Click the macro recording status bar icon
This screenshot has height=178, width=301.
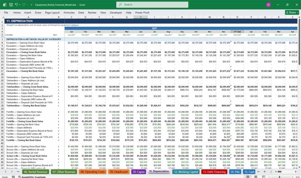pyautogui.click(x=13, y=177)
